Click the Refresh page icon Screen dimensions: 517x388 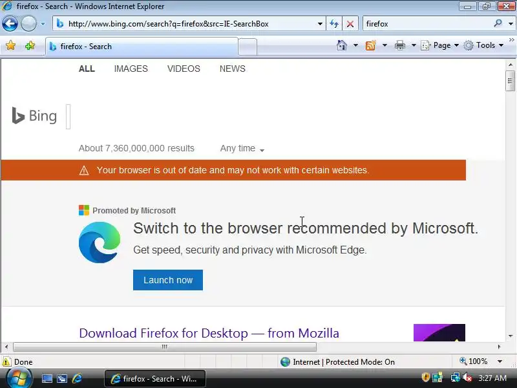[x=334, y=24]
